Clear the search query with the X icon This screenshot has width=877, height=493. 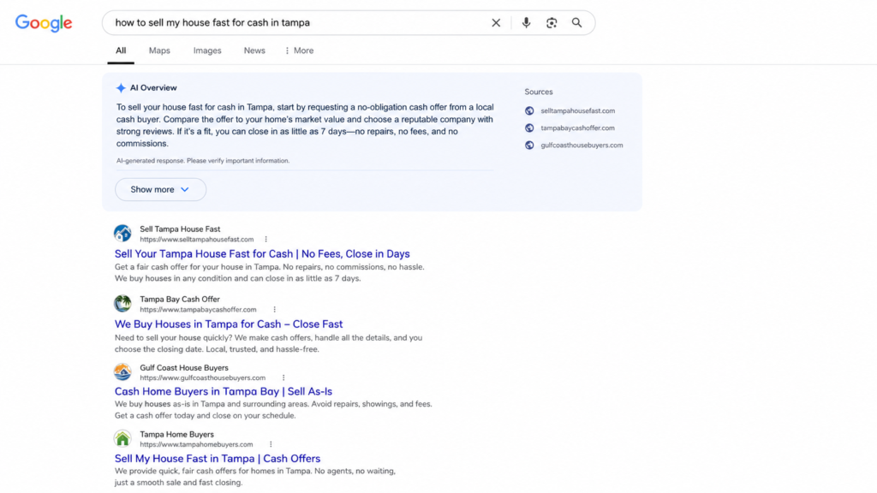496,23
